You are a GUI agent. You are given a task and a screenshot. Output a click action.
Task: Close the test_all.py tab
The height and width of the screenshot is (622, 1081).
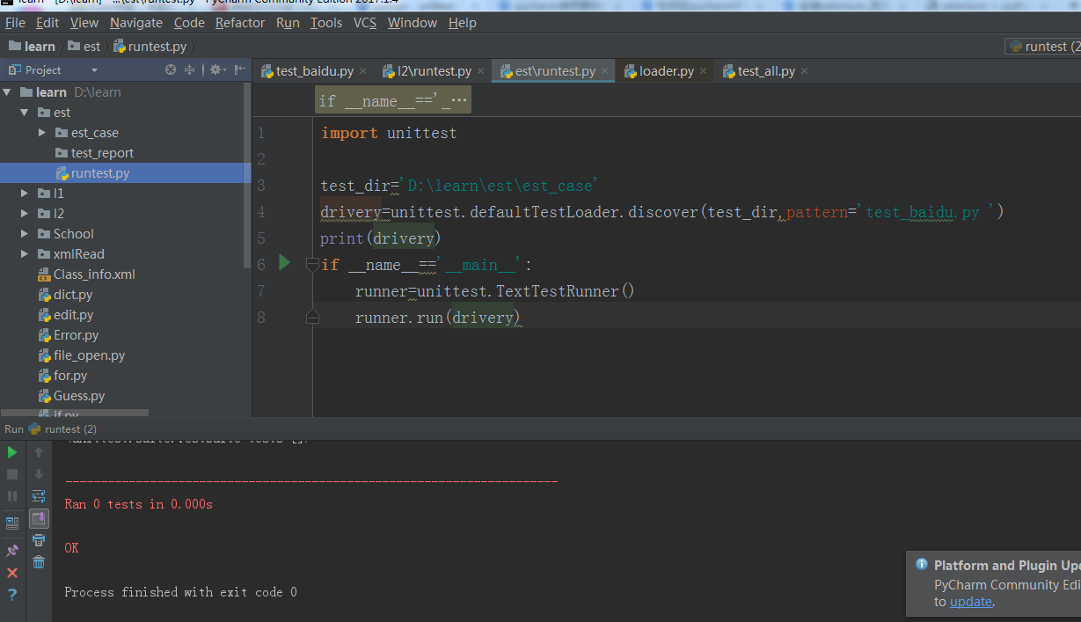(x=804, y=71)
